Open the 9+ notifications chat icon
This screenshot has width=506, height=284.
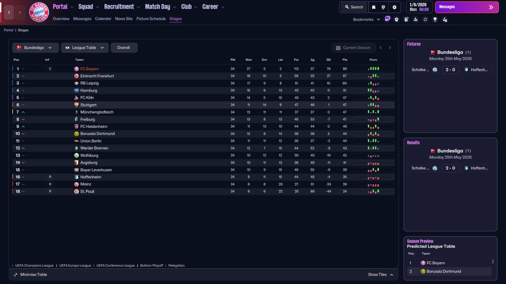[x=387, y=19]
